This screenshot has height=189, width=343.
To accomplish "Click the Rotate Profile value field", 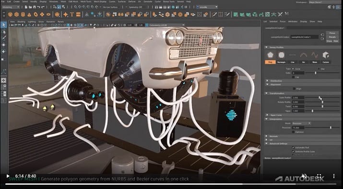I will 298,102.
